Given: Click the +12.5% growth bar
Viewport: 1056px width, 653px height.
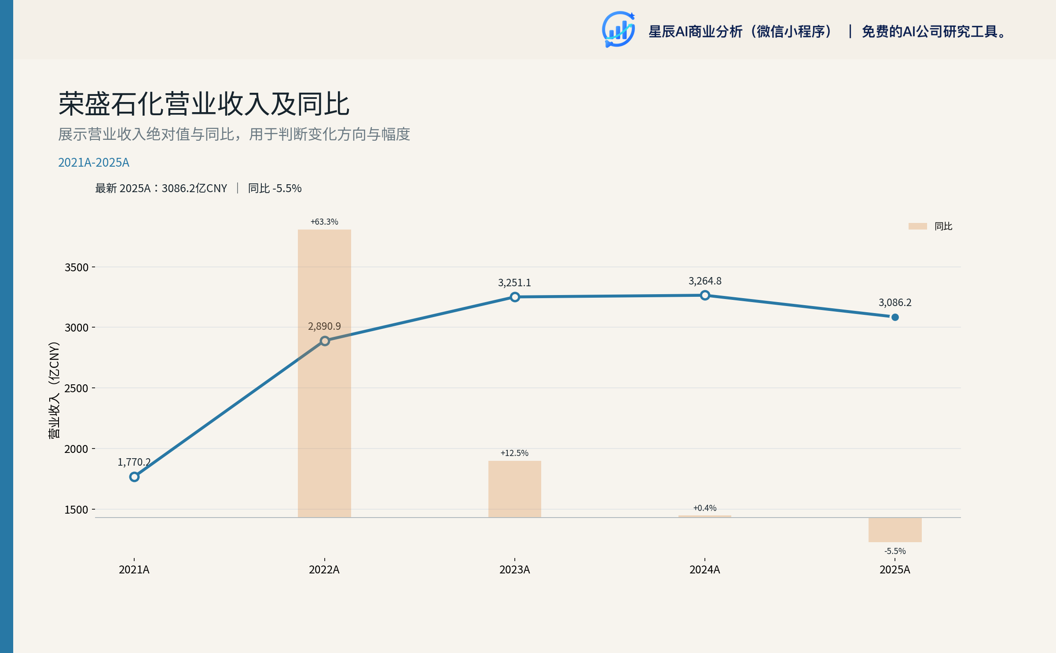Looking at the screenshot, I should pos(515,489).
